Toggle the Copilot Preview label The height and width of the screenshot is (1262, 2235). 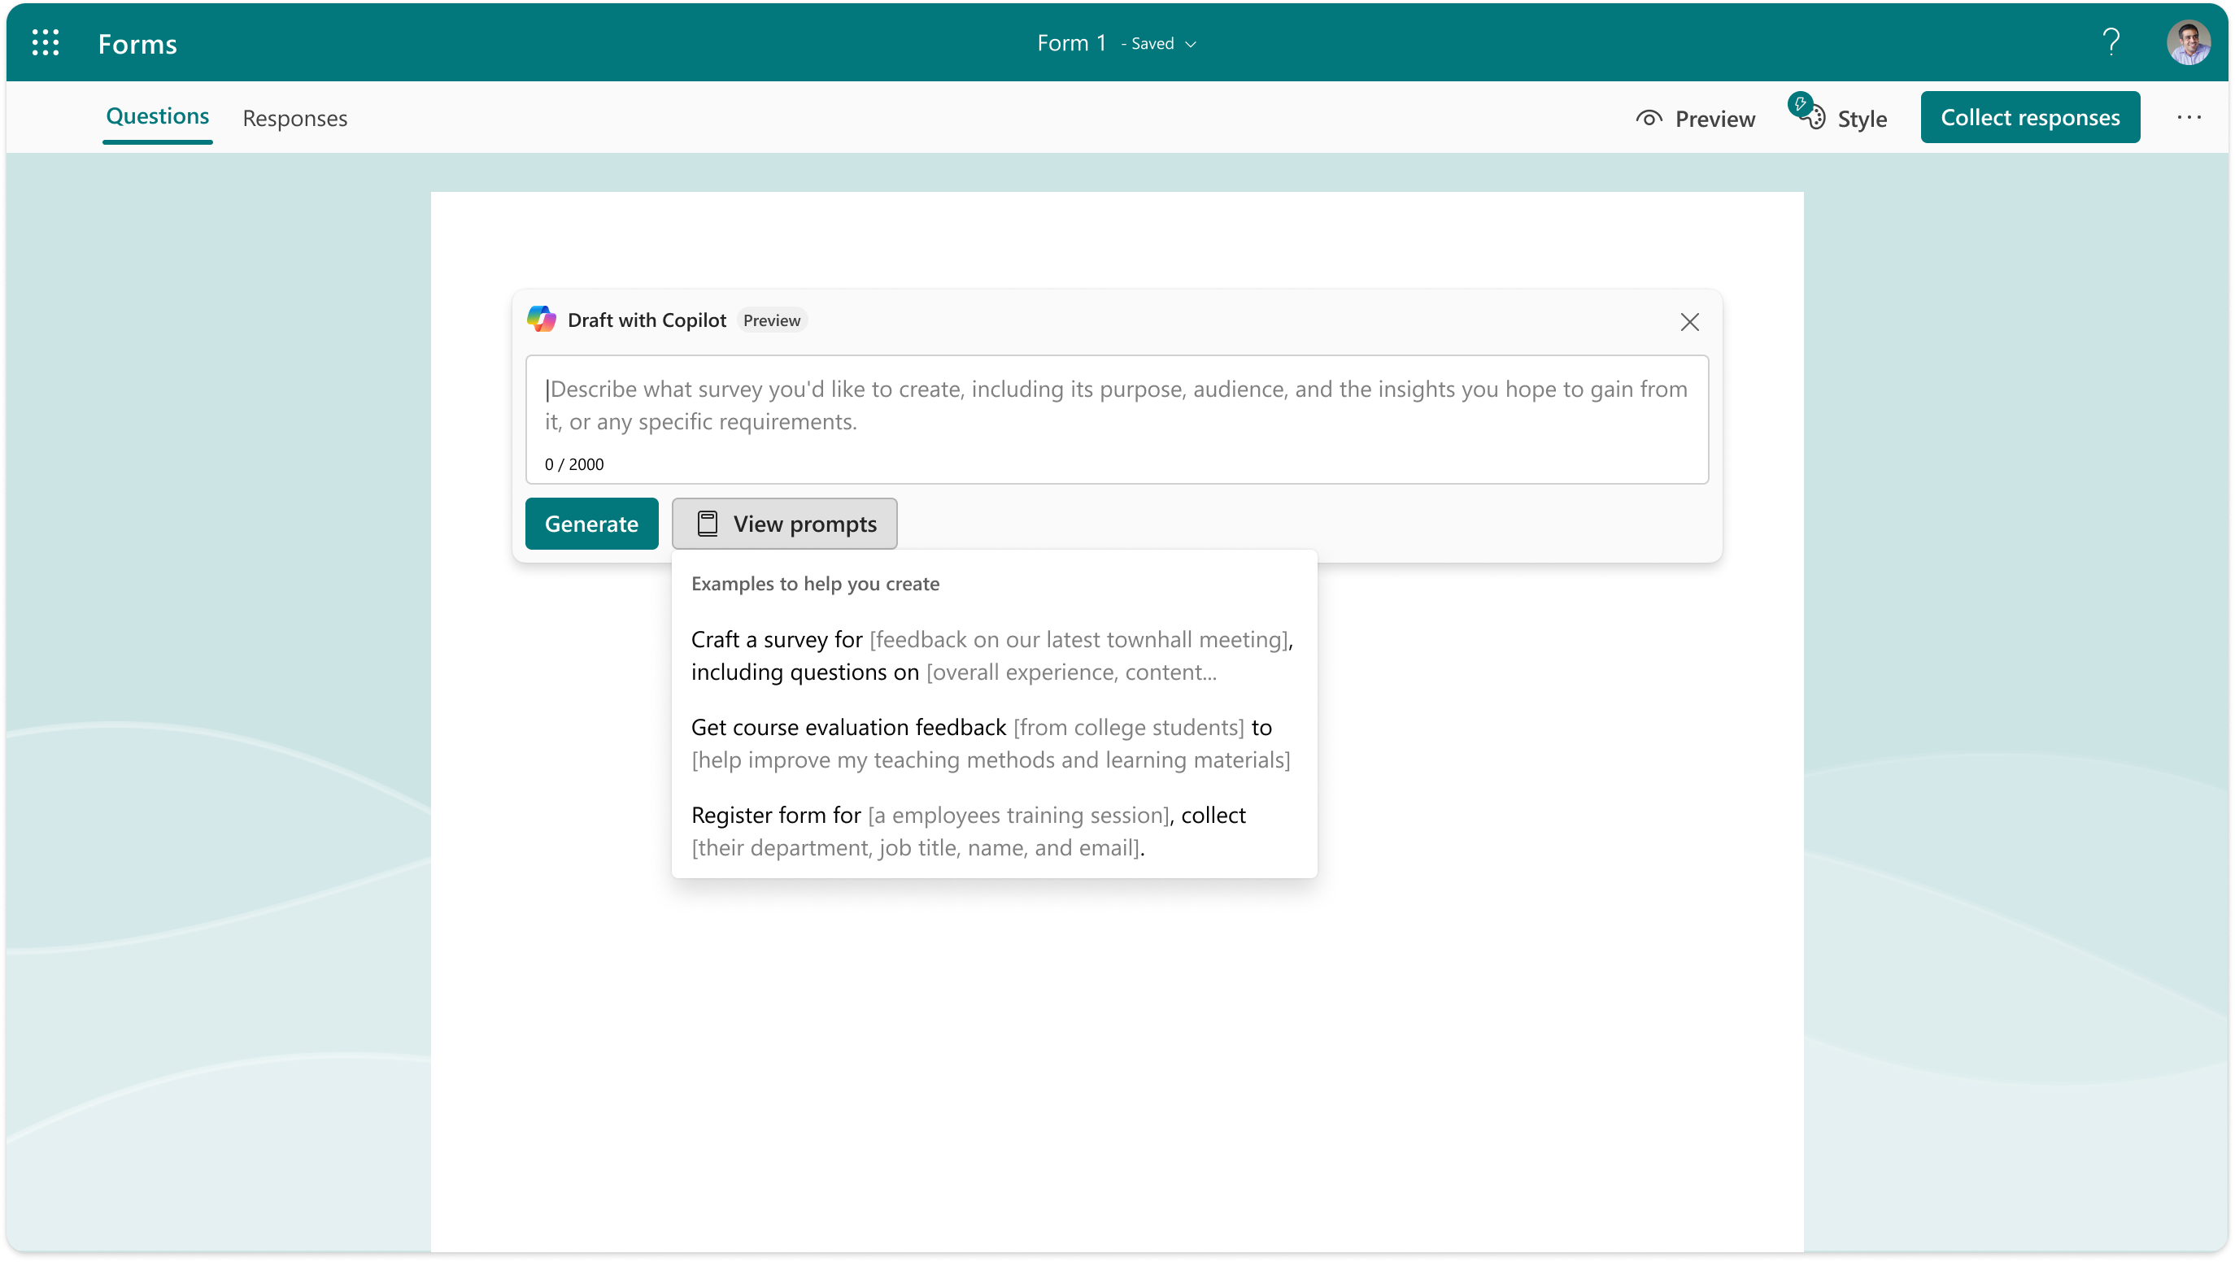tap(770, 320)
